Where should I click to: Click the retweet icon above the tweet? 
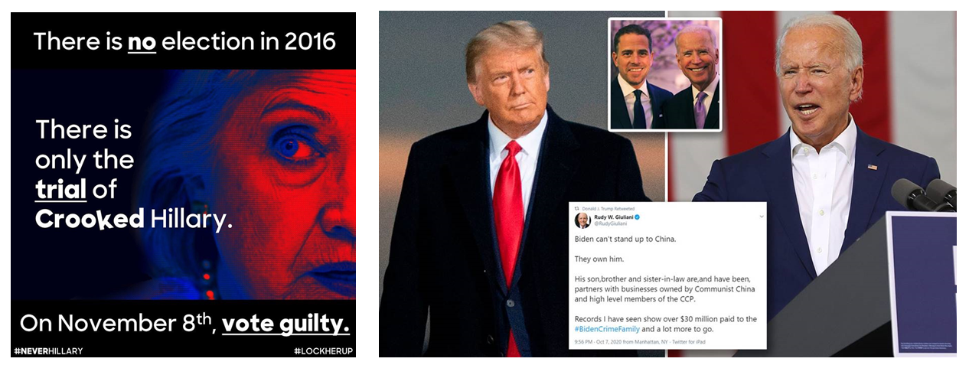point(577,208)
